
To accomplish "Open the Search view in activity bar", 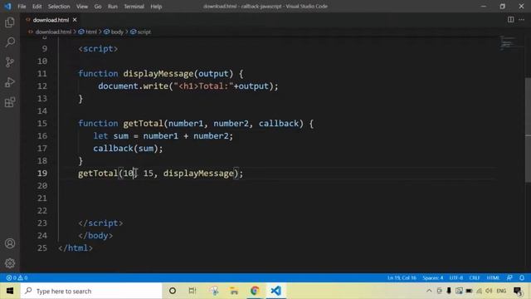I will [10, 42].
